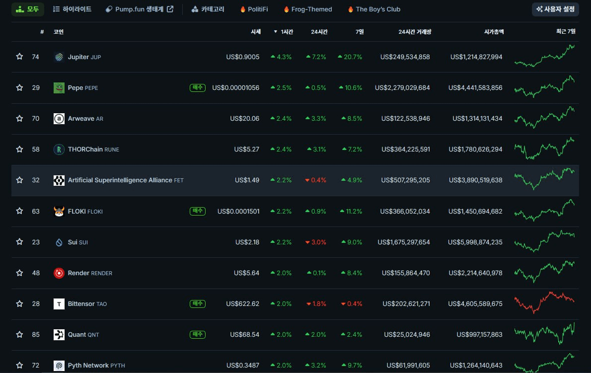The width and height of the screenshot is (591, 373).
Task: Open Jupiter JUP coin link
Action: tap(84, 57)
